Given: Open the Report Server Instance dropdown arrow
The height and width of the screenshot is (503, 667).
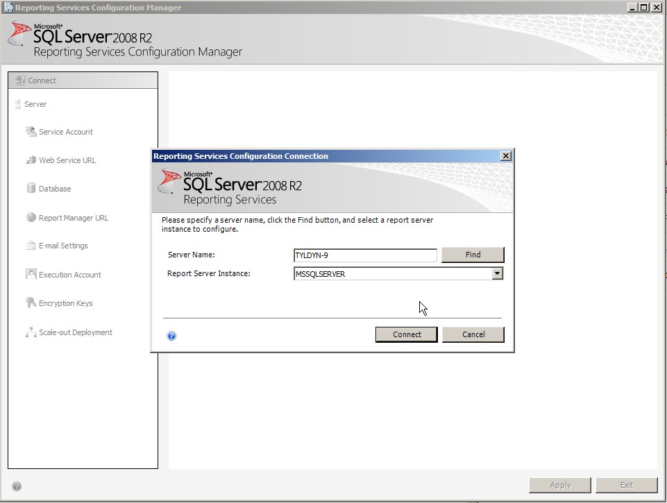Looking at the screenshot, I should point(497,273).
